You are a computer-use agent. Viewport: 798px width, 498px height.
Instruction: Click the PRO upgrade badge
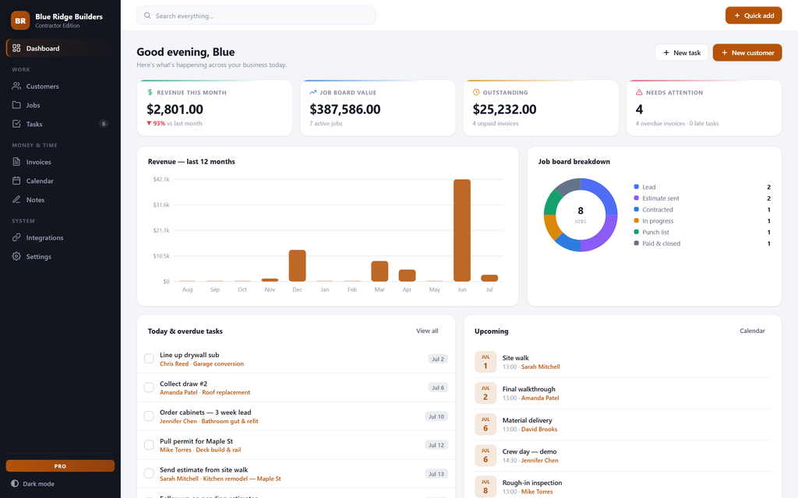pyautogui.click(x=60, y=466)
